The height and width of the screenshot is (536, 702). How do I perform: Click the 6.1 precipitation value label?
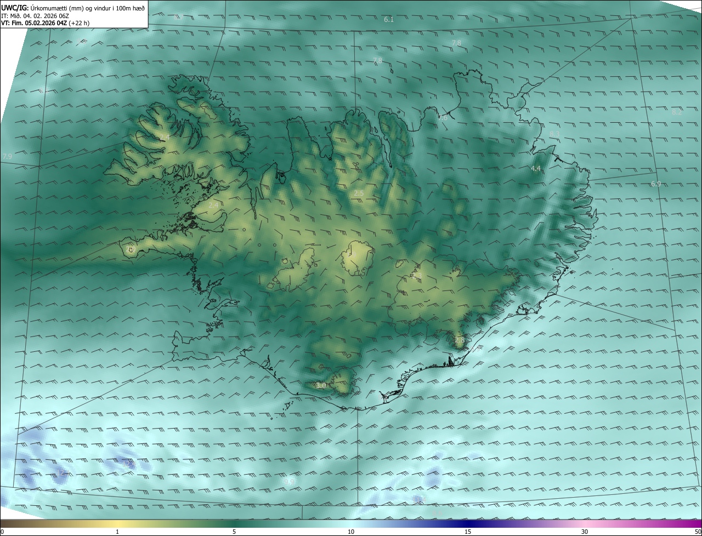tap(389, 19)
